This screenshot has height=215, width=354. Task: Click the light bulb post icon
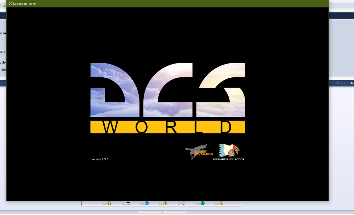tap(184, 203)
